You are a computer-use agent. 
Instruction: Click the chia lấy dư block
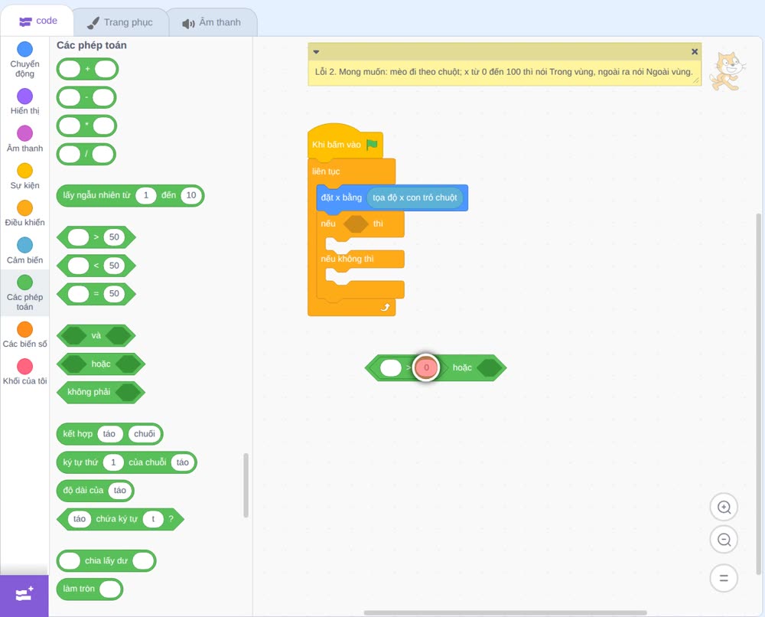click(106, 561)
